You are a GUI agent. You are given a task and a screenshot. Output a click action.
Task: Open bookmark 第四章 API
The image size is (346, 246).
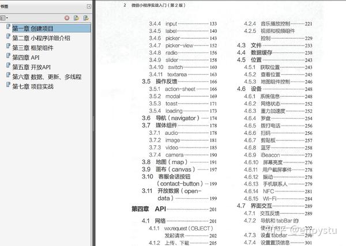point(26,58)
